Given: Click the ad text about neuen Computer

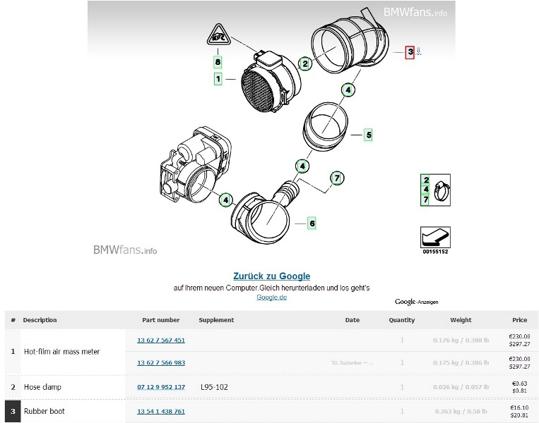Looking at the screenshot, I should tap(271, 288).
